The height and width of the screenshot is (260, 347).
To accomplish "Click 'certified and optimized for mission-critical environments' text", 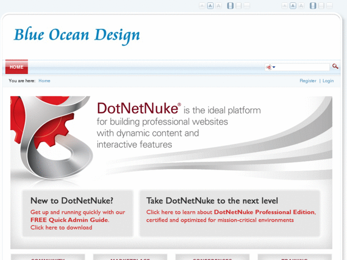I will 220,220.
